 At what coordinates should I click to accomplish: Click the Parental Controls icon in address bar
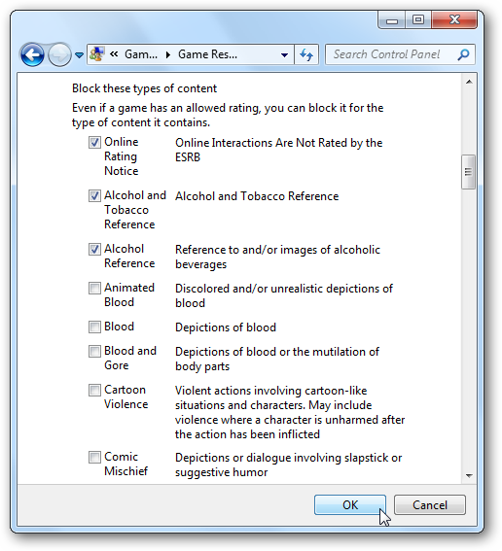[x=96, y=54]
